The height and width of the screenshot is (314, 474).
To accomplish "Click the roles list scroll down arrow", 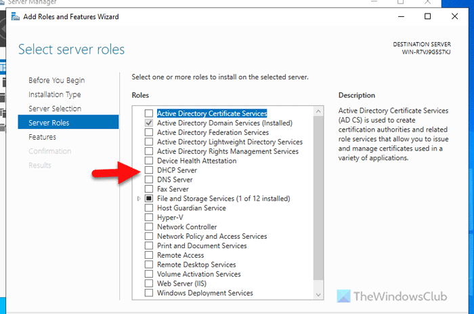I will click(318, 294).
